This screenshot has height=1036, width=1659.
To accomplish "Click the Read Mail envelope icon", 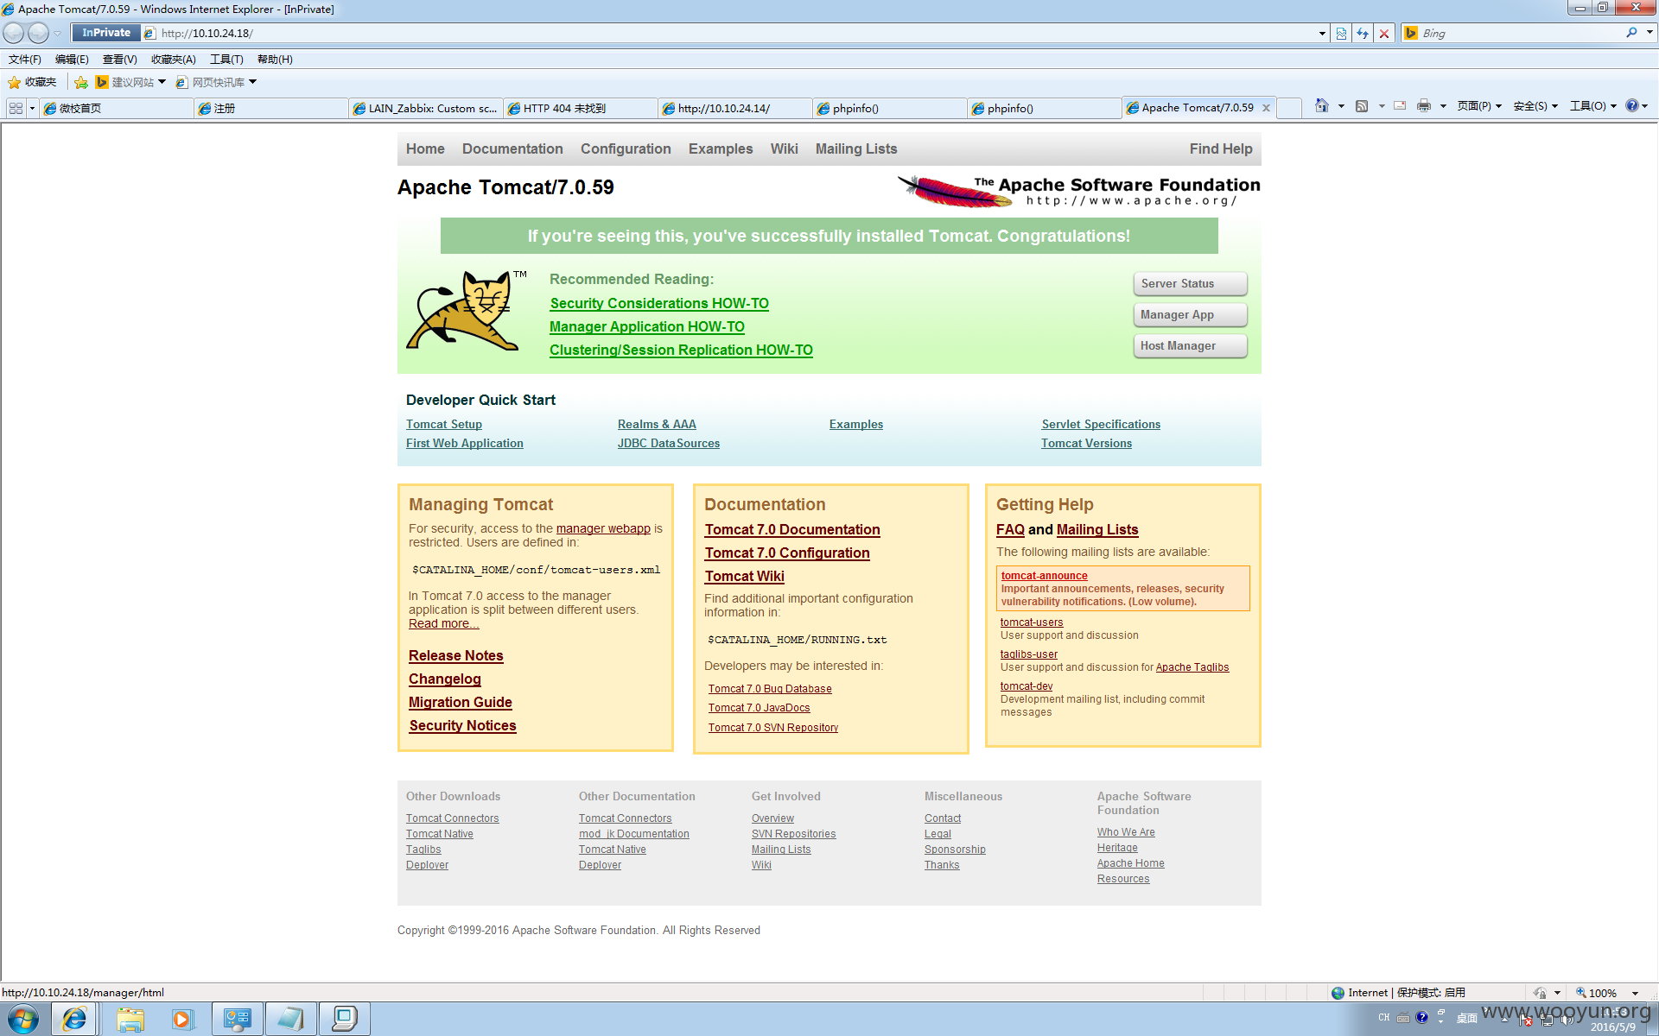I will click(1400, 105).
